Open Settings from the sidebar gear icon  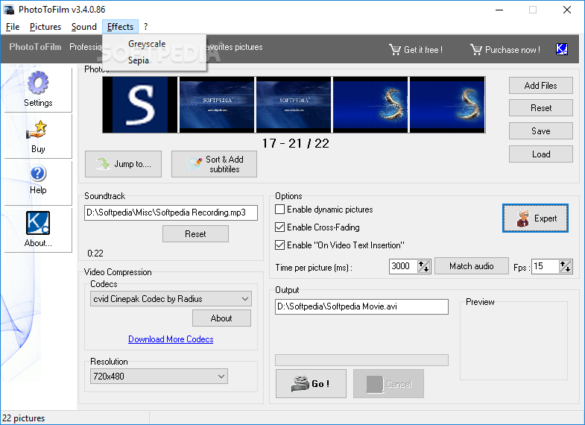click(x=38, y=83)
